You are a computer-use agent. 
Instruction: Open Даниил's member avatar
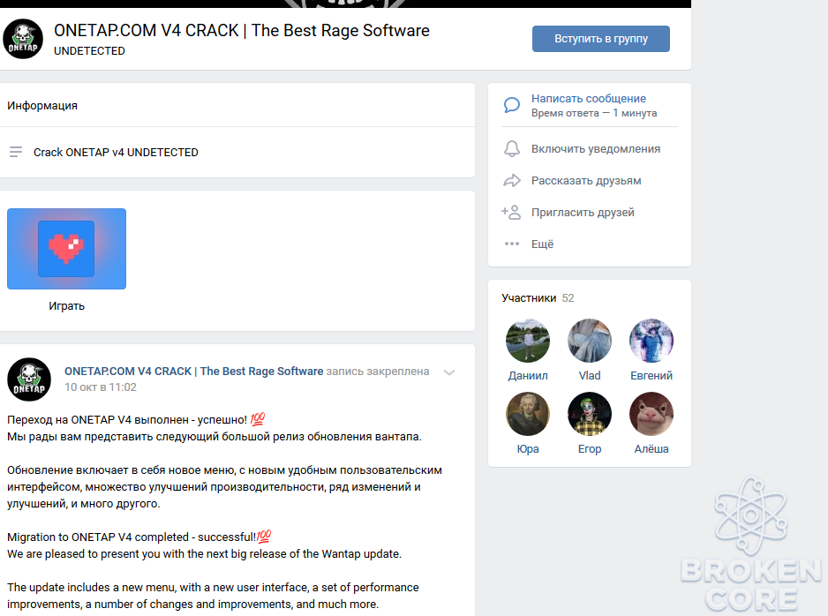click(528, 341)
